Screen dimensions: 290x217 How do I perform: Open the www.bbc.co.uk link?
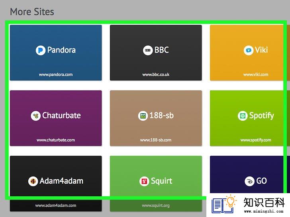(156, 75)
